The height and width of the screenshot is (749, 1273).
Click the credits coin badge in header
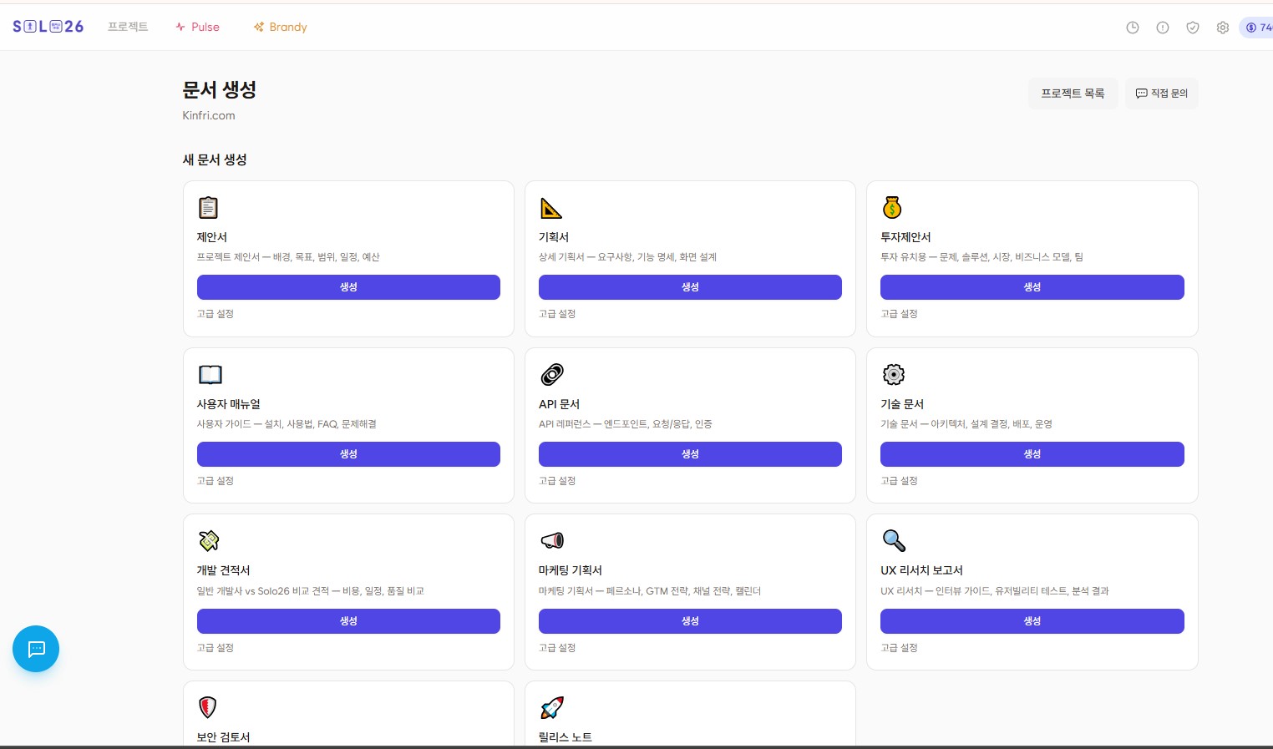click(x=1257, y=28)
